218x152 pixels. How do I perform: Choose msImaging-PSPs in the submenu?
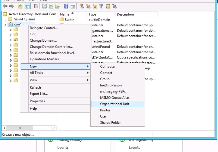click(x=118, y=91)
